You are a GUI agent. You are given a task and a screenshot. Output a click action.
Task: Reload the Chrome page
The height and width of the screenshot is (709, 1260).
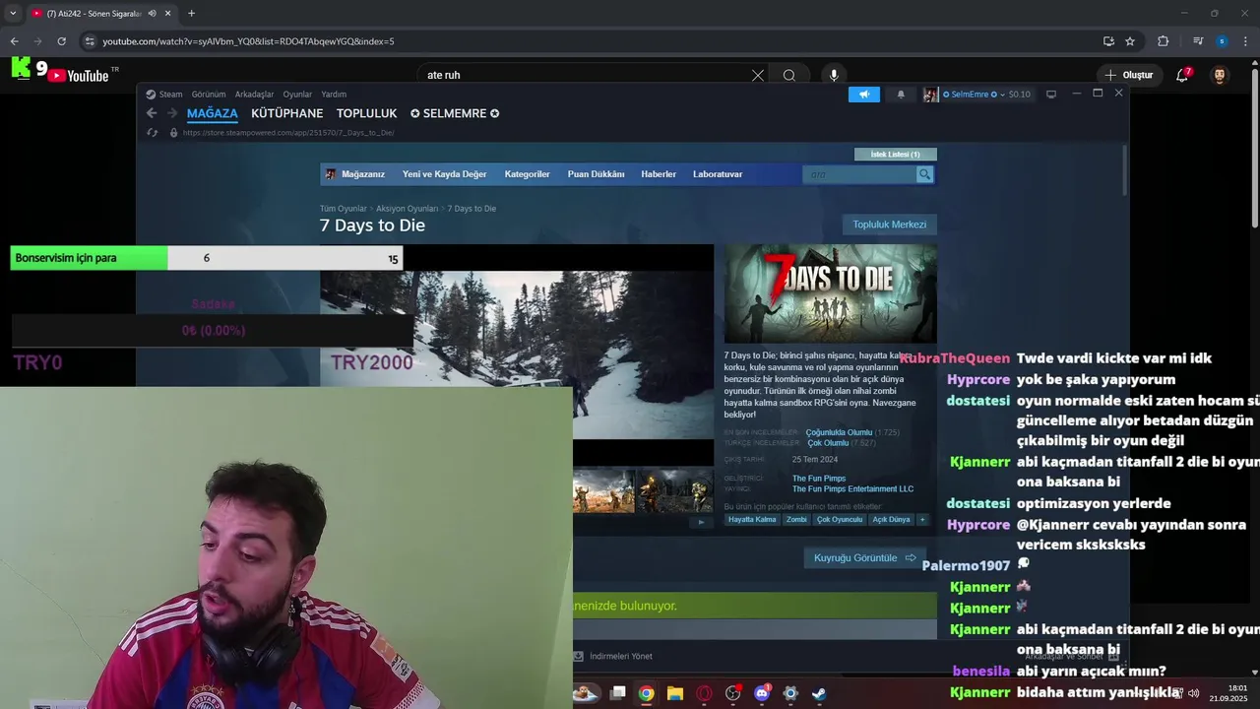click(x=61, y=41)
